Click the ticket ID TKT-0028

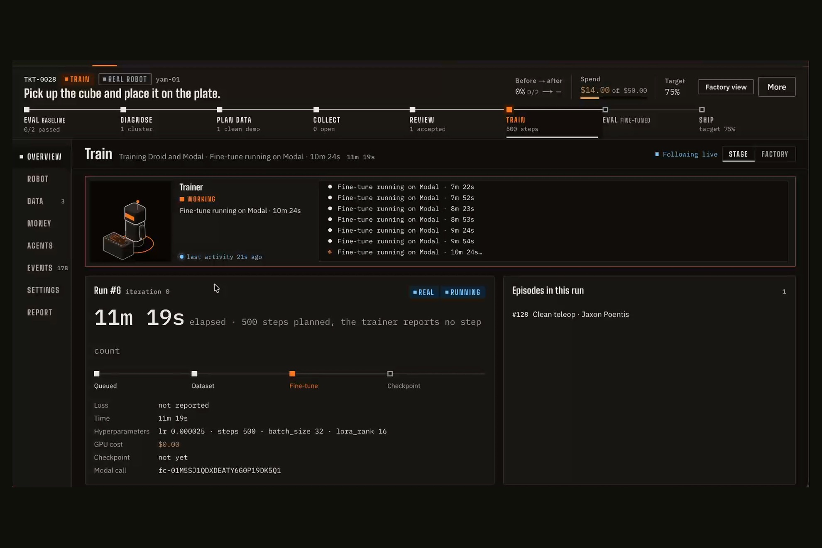pos(40,79)
